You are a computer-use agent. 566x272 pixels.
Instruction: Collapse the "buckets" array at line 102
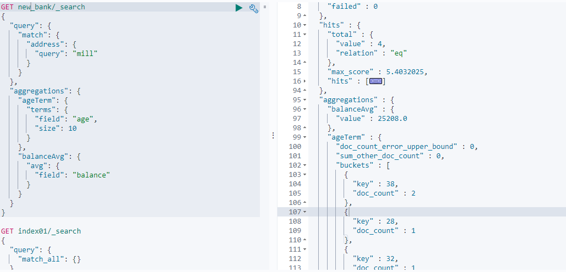pyautogui.click(x=304, y=165)
